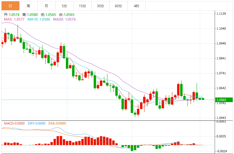Open the 30分 timeframe tab
The height and width of the screenshot is (154, 234).
pyautogui.click(x=100, y=6)
